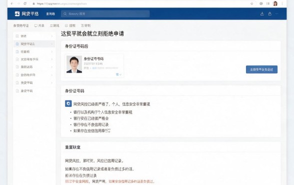Viewport: 294px width, 185px height.
Task: Select the 身贷平码 sidebar item
Action: (34, 91)
